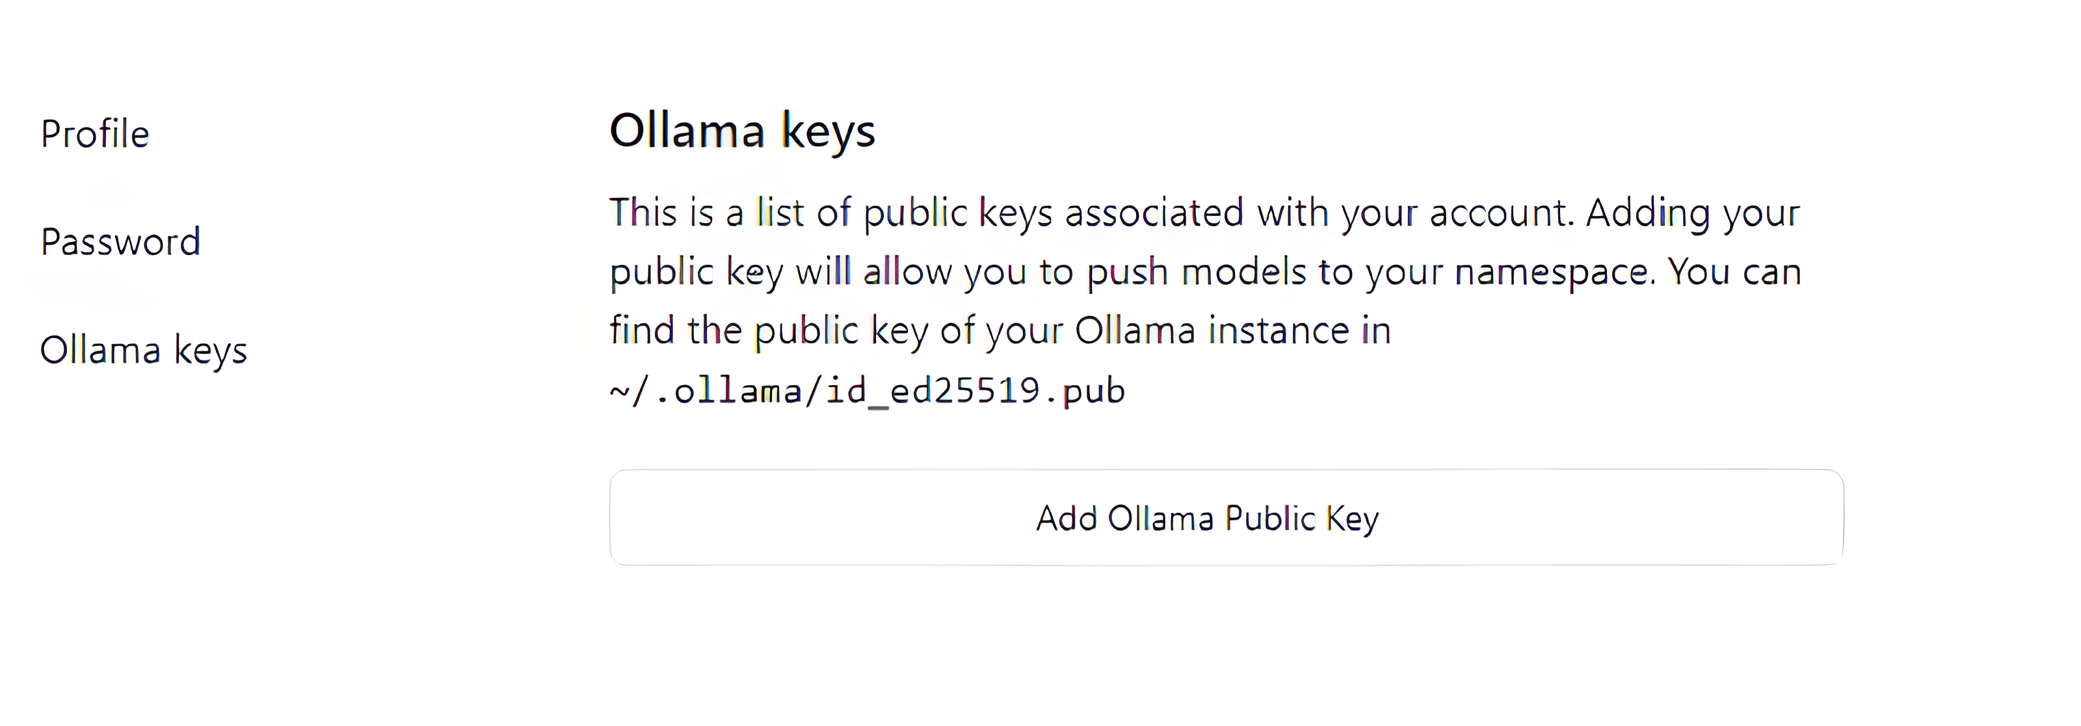Click the word "models" in the description

coord(1243,273)
